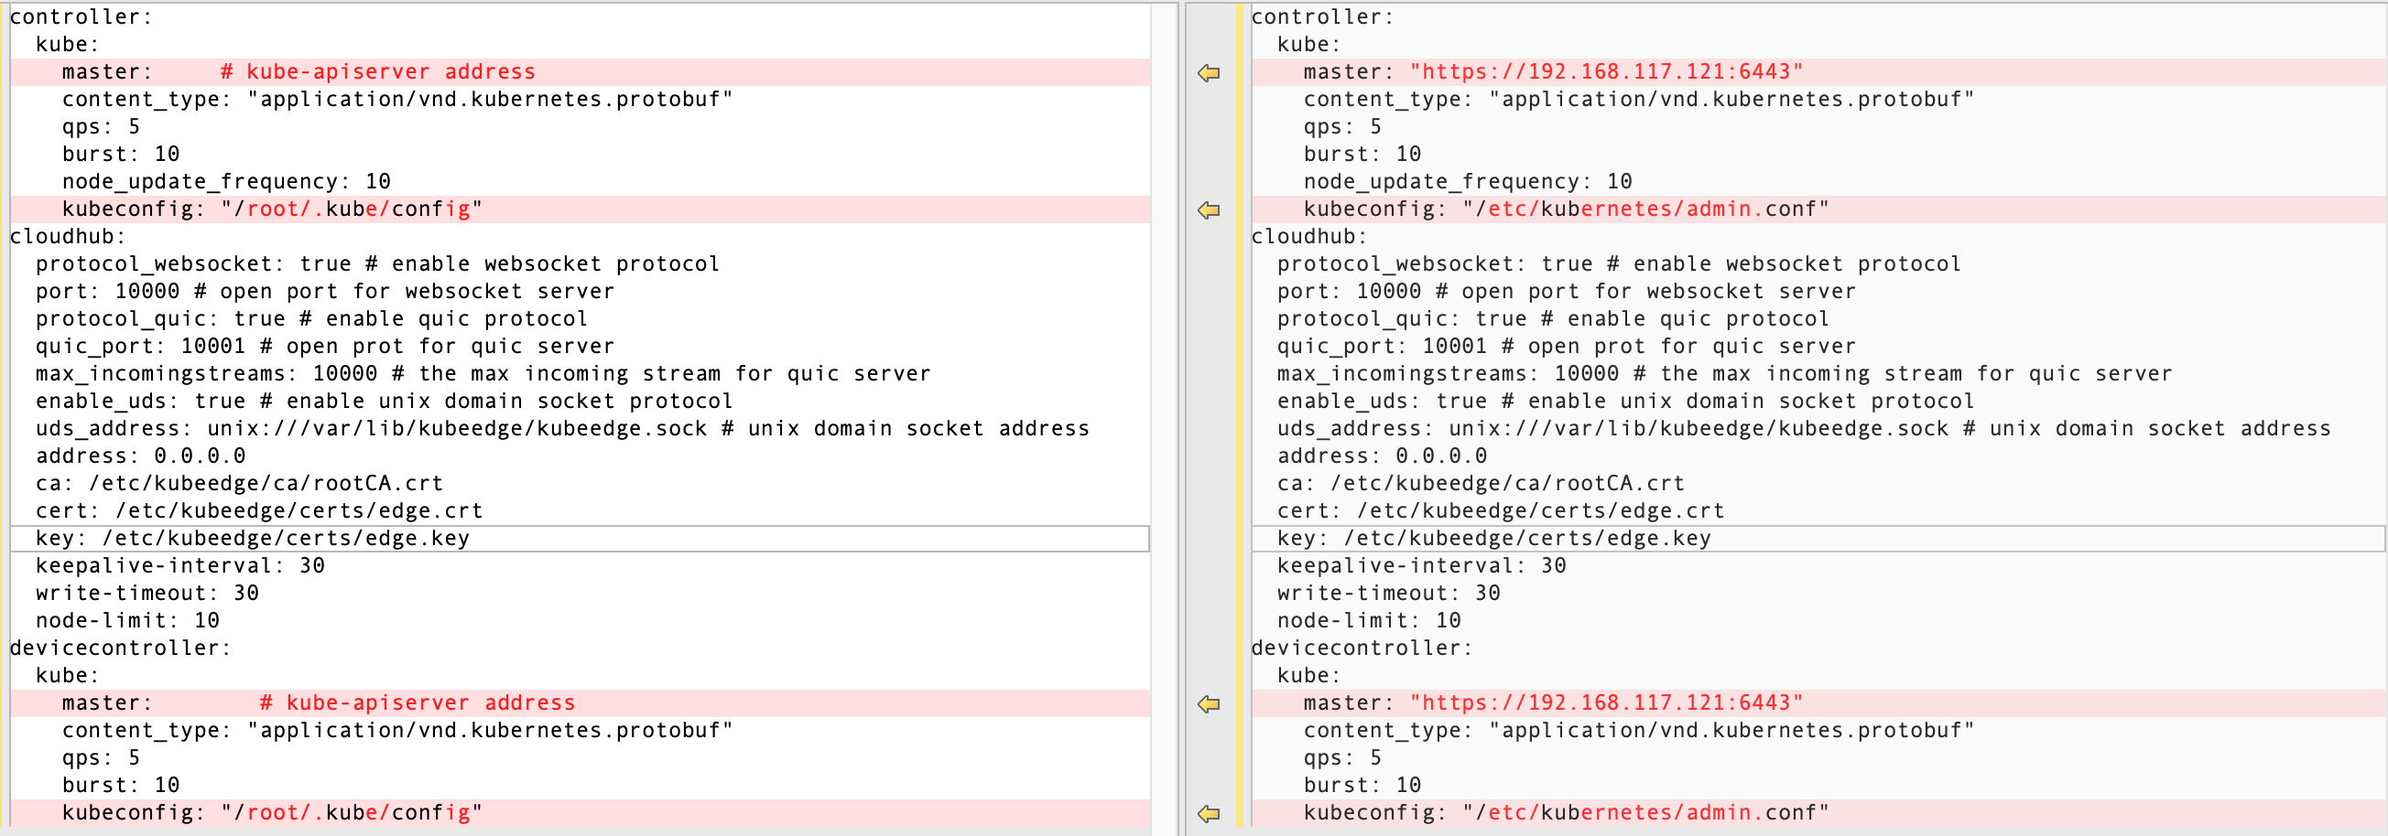Click 'port: 10000' line in right pane
2388x836 pixels.
(x=1566, y=292)
